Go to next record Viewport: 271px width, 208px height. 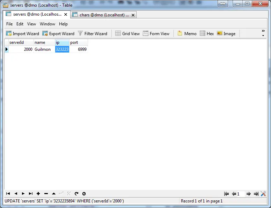[x=23, y=193]
